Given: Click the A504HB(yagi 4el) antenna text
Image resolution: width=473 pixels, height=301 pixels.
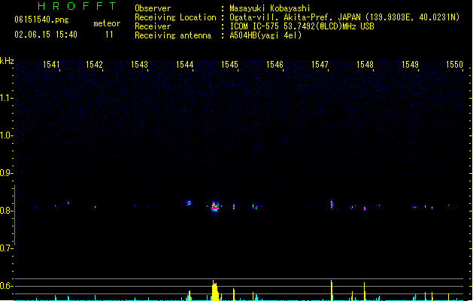Looking at the screenshot, I should coord(265,35).
